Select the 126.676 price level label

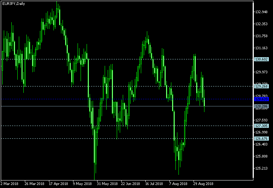pyautogui.click(x=261, y=139)
